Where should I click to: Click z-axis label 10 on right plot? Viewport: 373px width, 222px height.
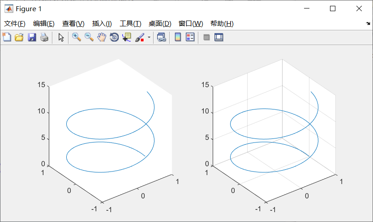(x=205, y=111)
